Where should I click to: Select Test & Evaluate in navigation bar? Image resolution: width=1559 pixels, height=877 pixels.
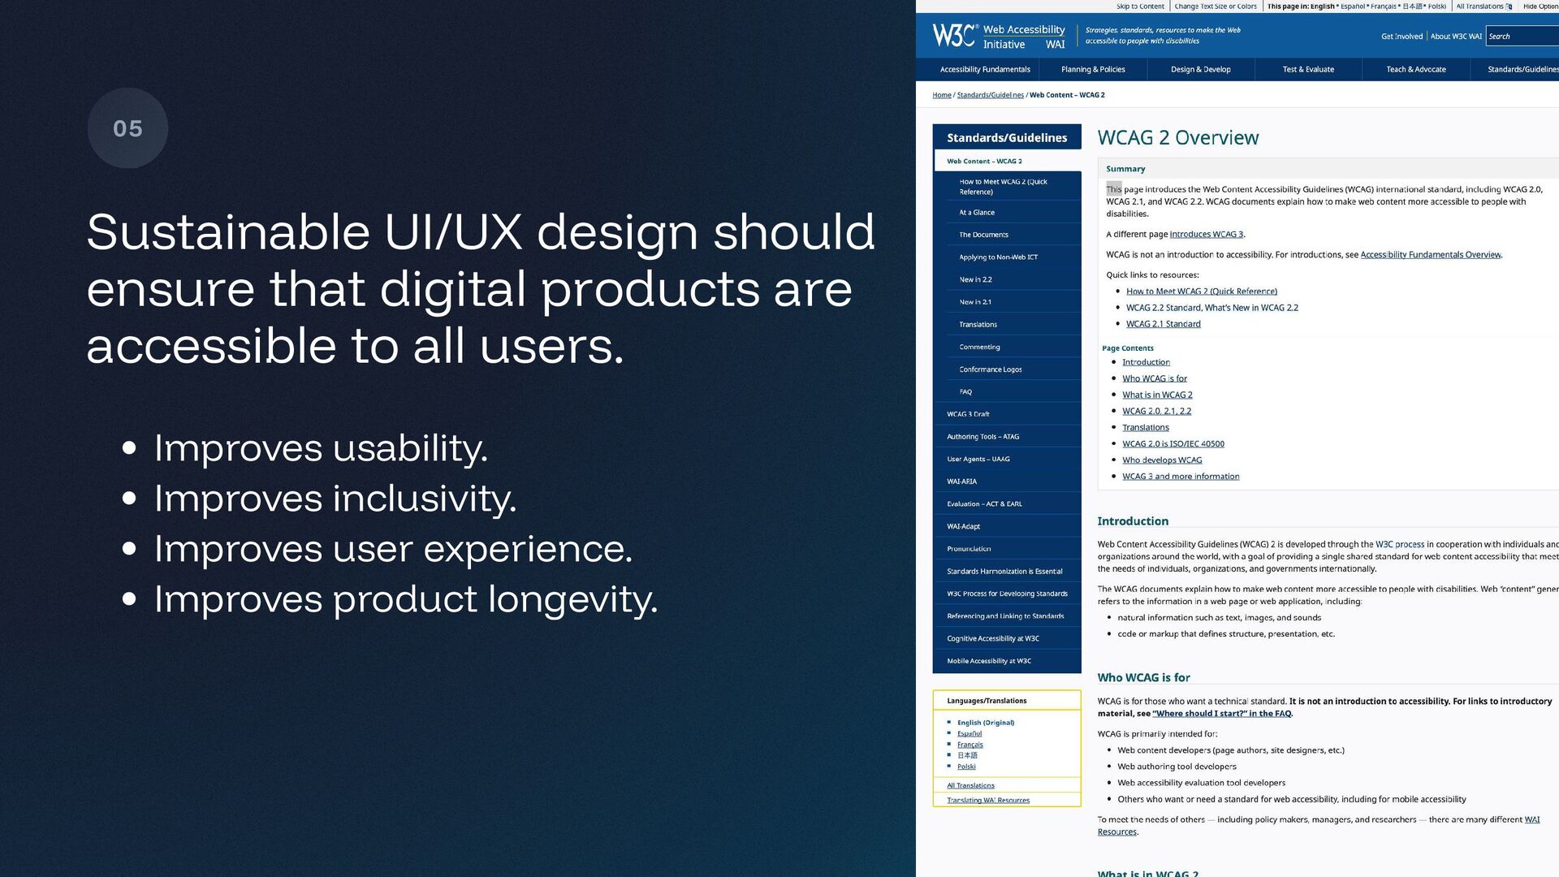coord(1307,70)
